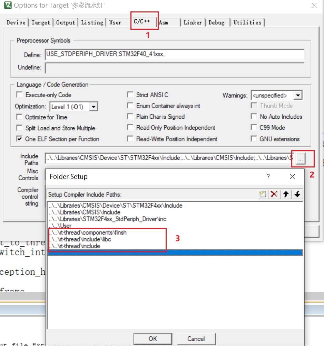Select the C/C++ tab

(142, 21)
